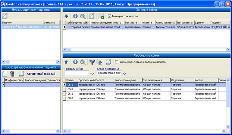Click the edit sheet icon in Занятые койки toolbar
Viewport: 232px width, 135px height.
92,16
